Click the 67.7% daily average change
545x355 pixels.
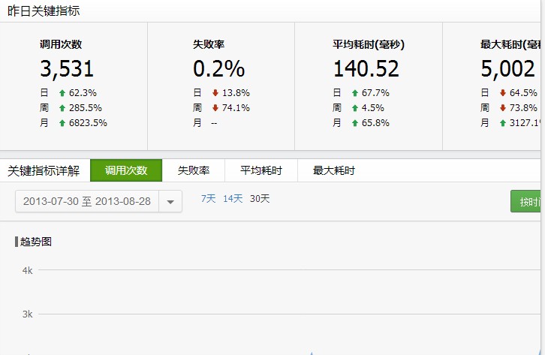click(375, 93)
